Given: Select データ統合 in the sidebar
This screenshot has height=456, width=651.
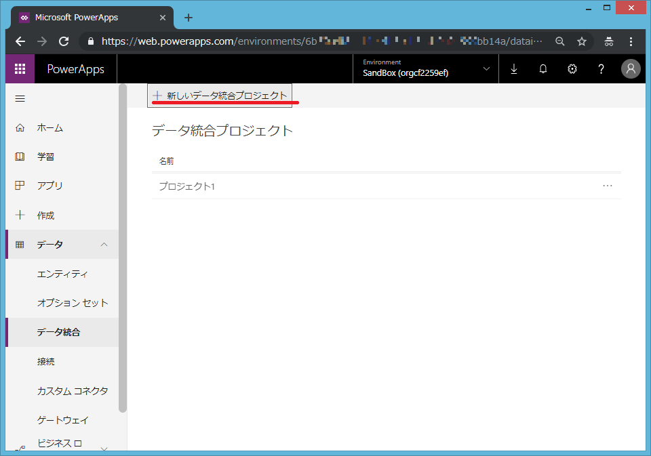Looking at the screenshot, I should click(x=62, y=332).
